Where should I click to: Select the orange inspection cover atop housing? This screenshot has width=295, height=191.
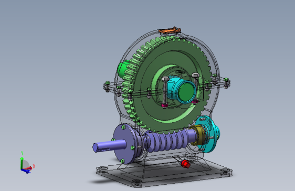(170, 30)
